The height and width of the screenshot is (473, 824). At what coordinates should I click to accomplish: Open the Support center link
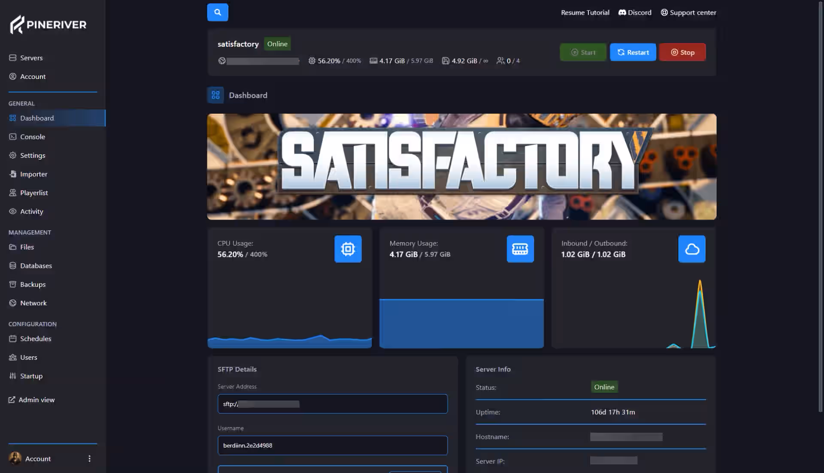pos(688,12)
